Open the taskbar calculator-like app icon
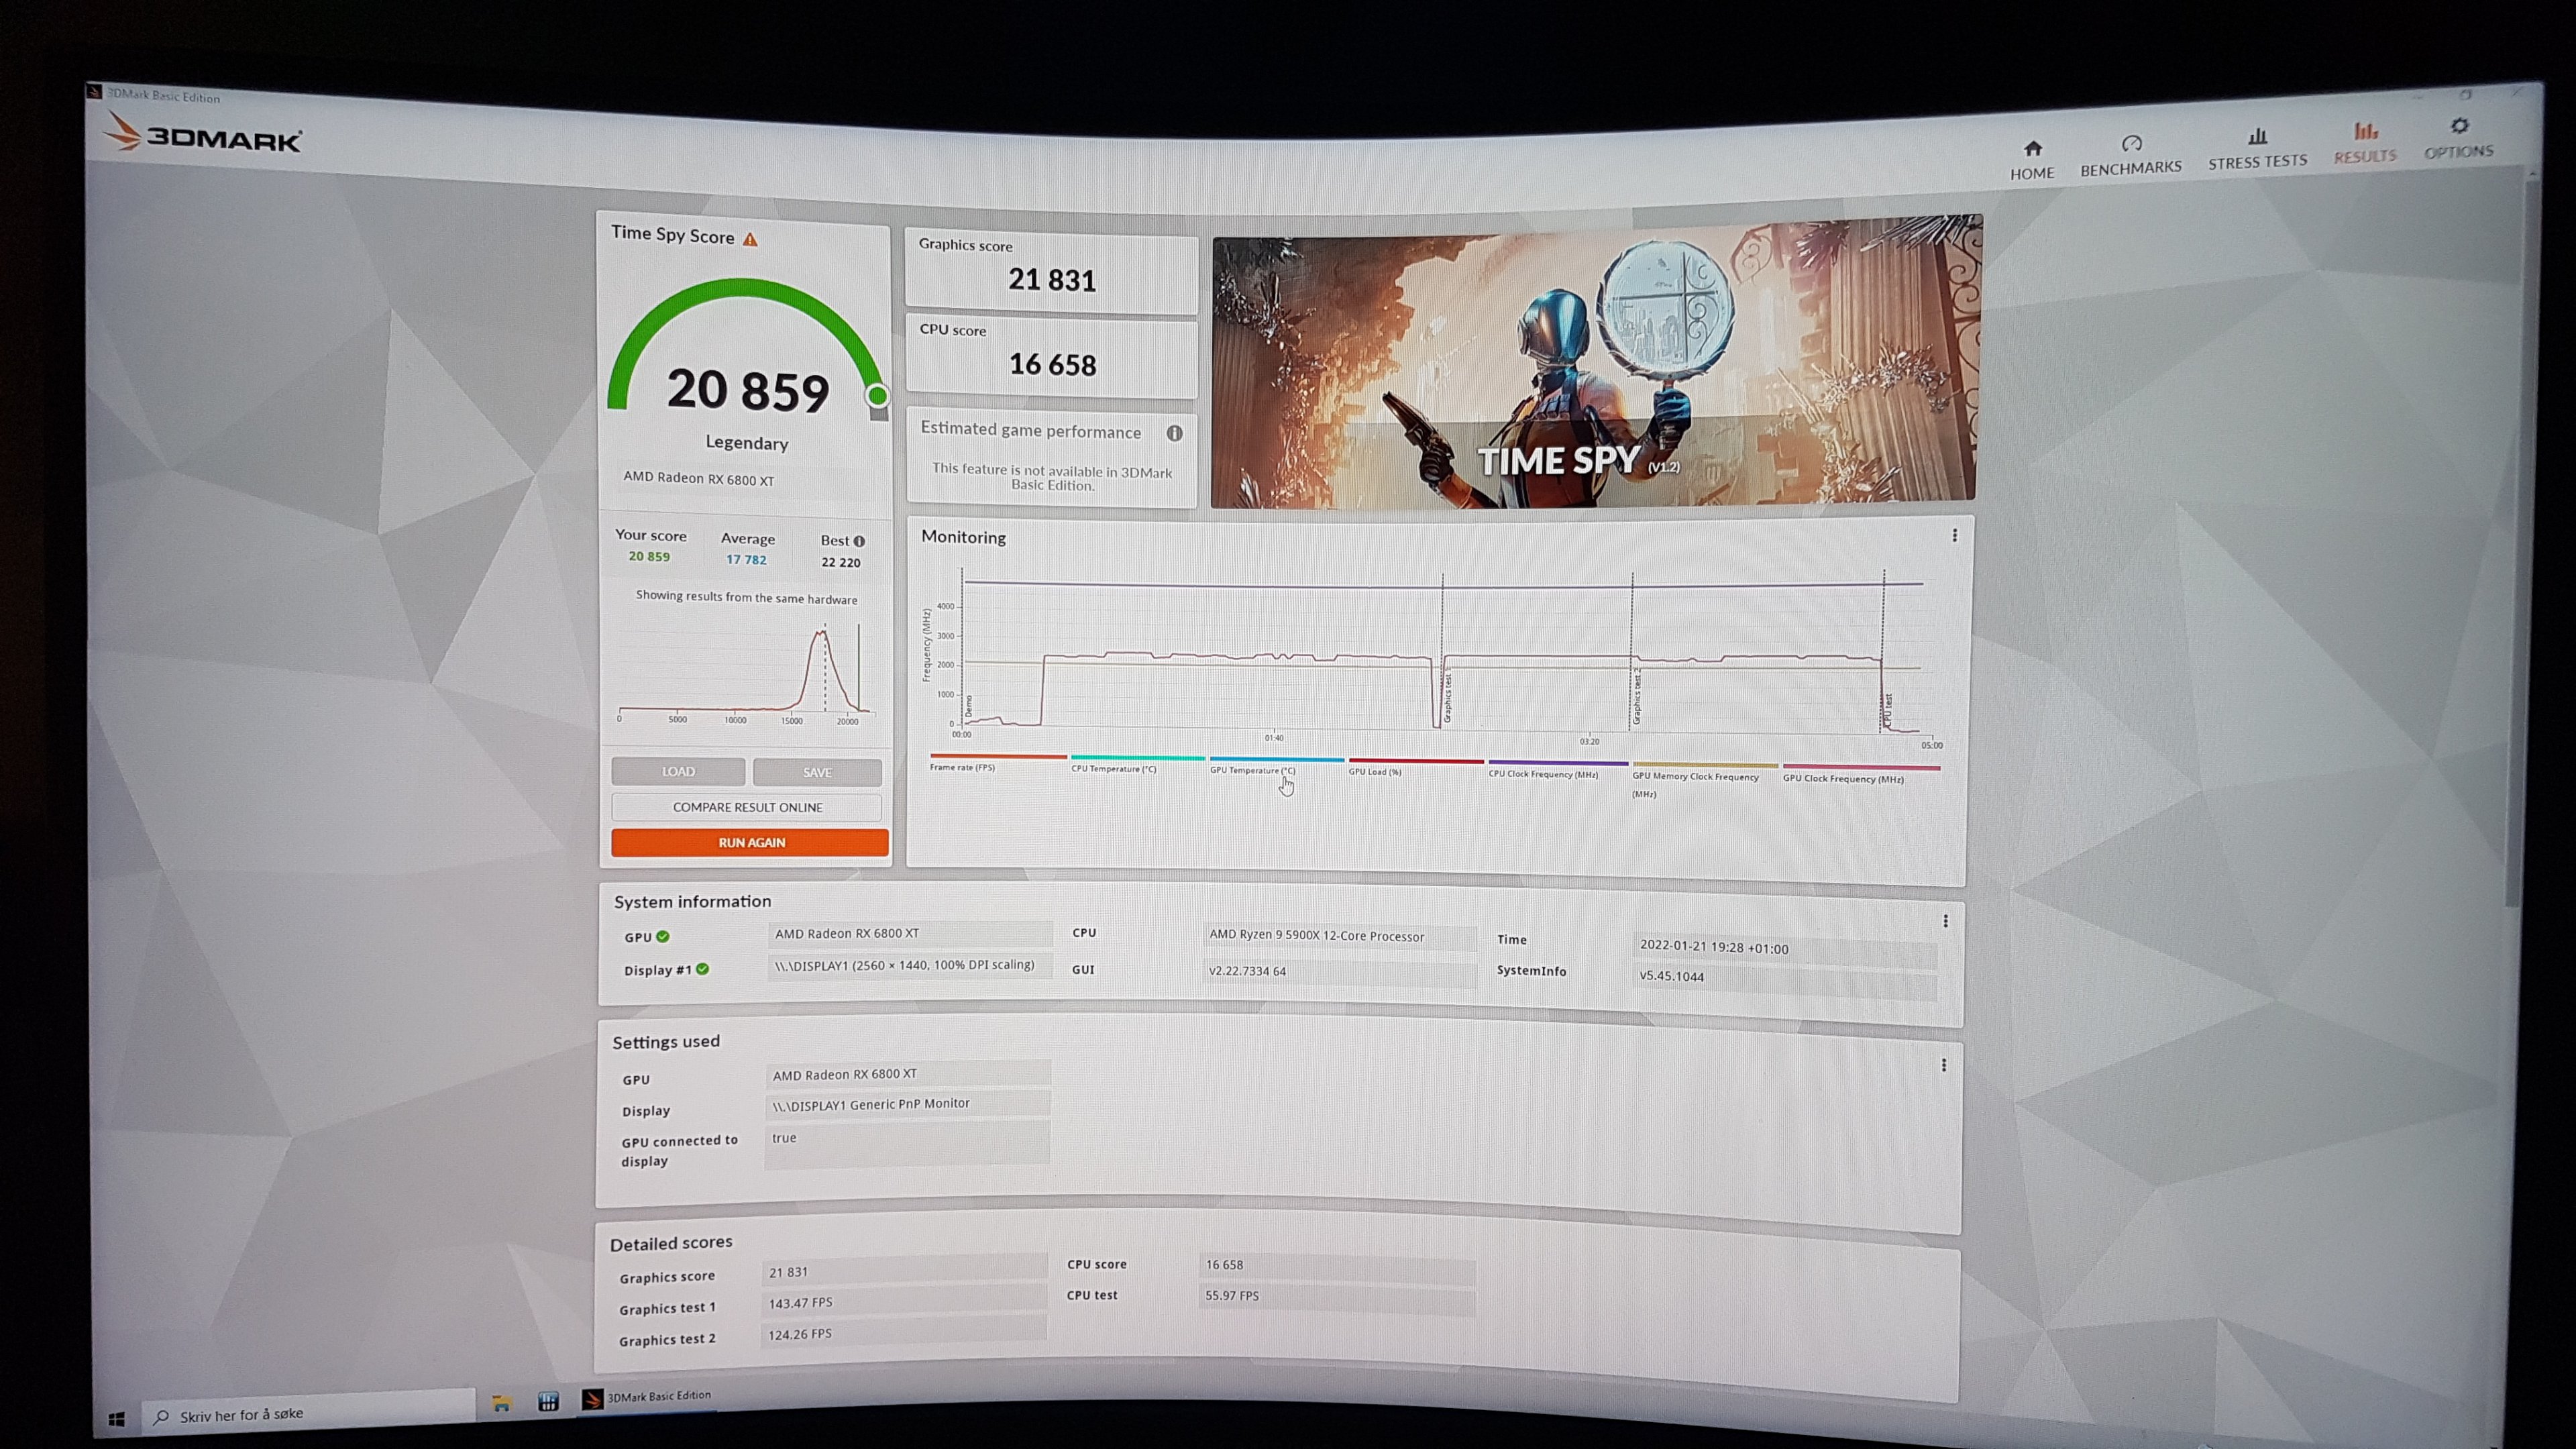The height and width of the screenshot is (1449, 2576). [548, 1402]
